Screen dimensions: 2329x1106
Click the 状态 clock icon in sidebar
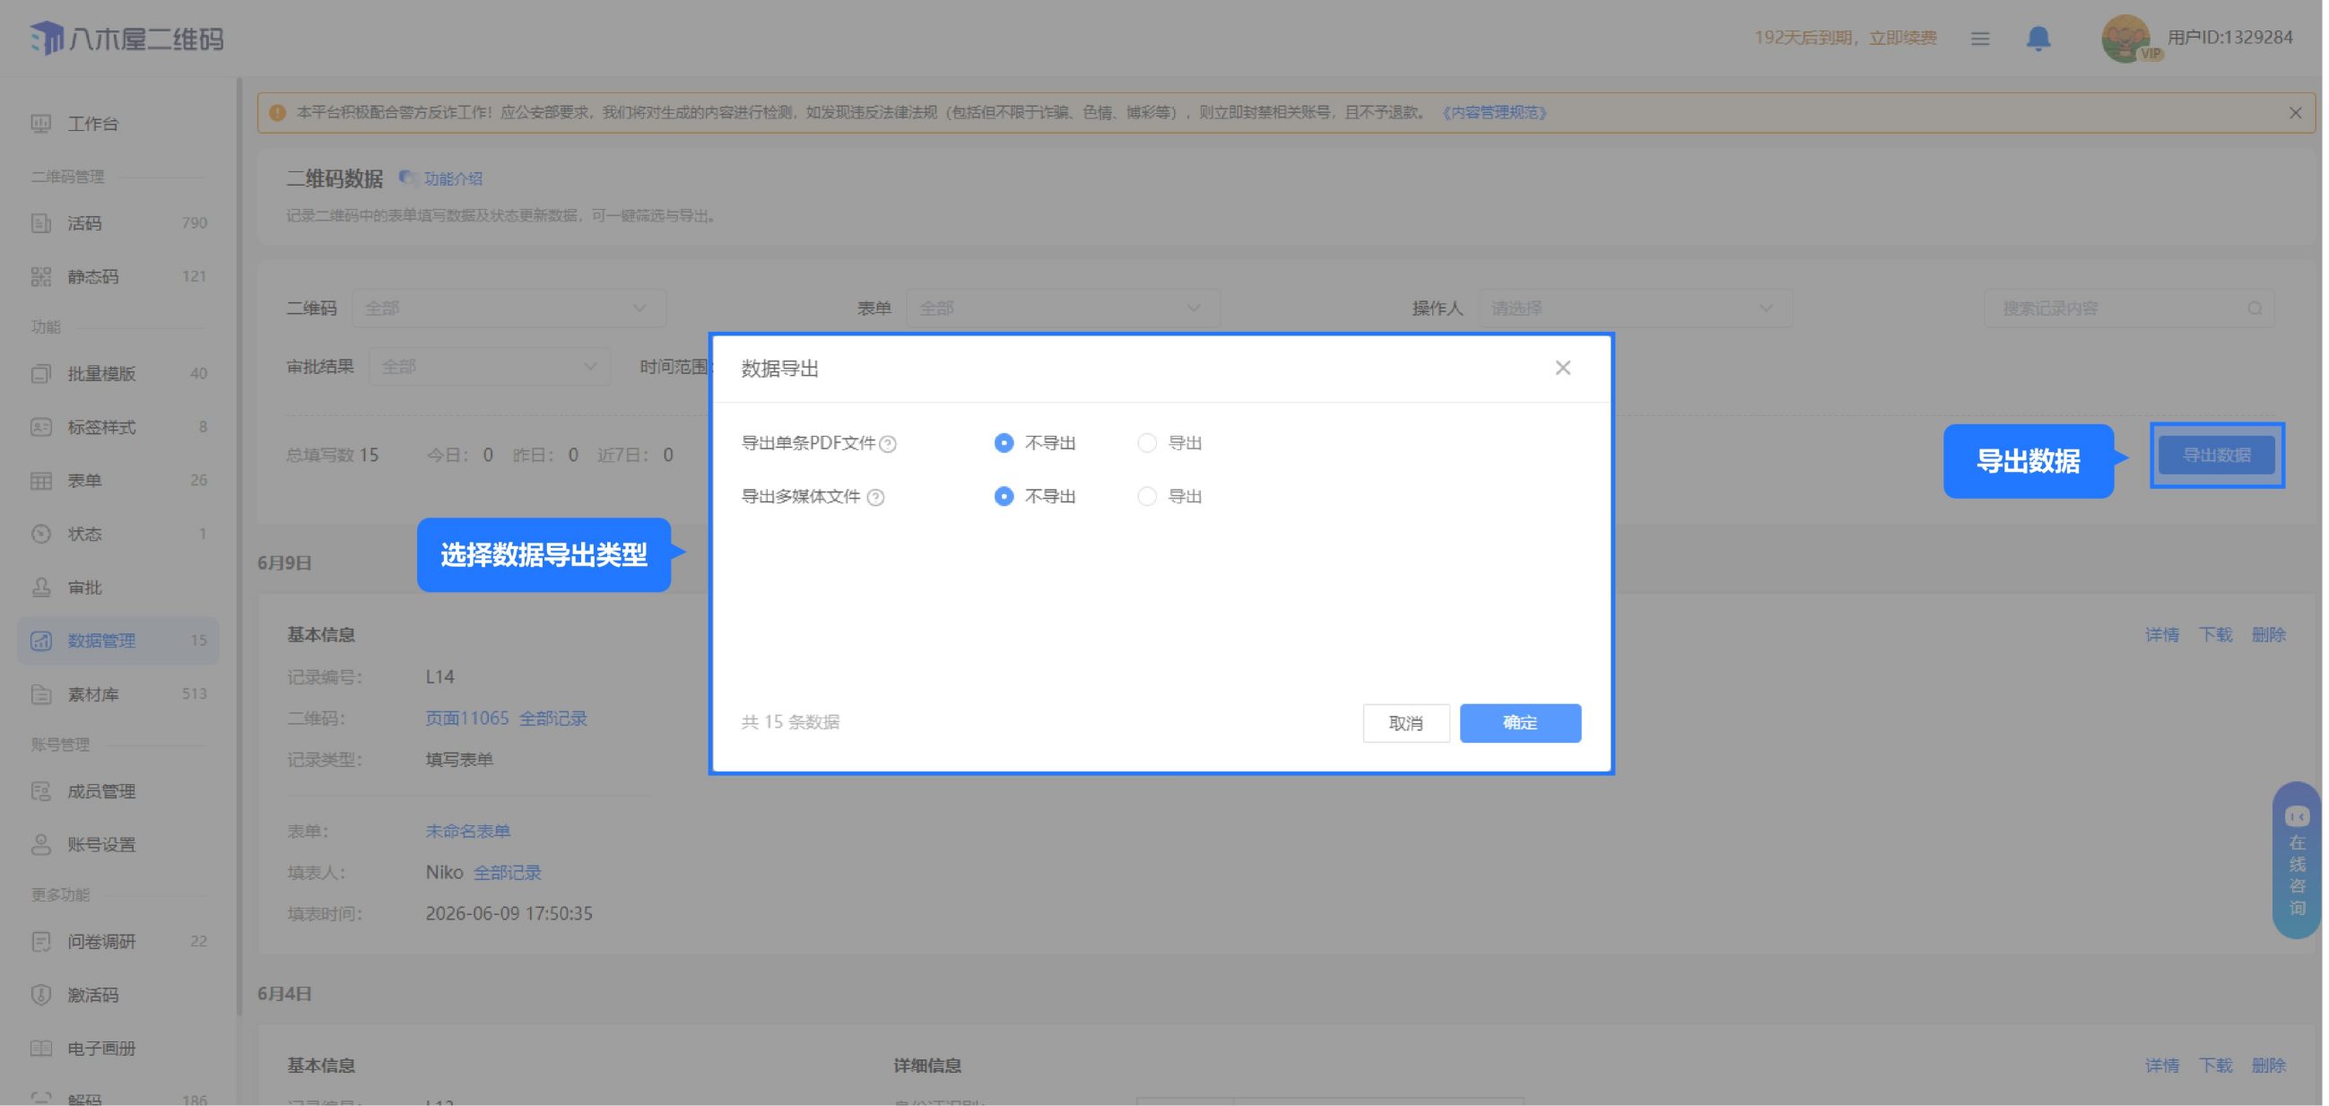coord(40,535)
